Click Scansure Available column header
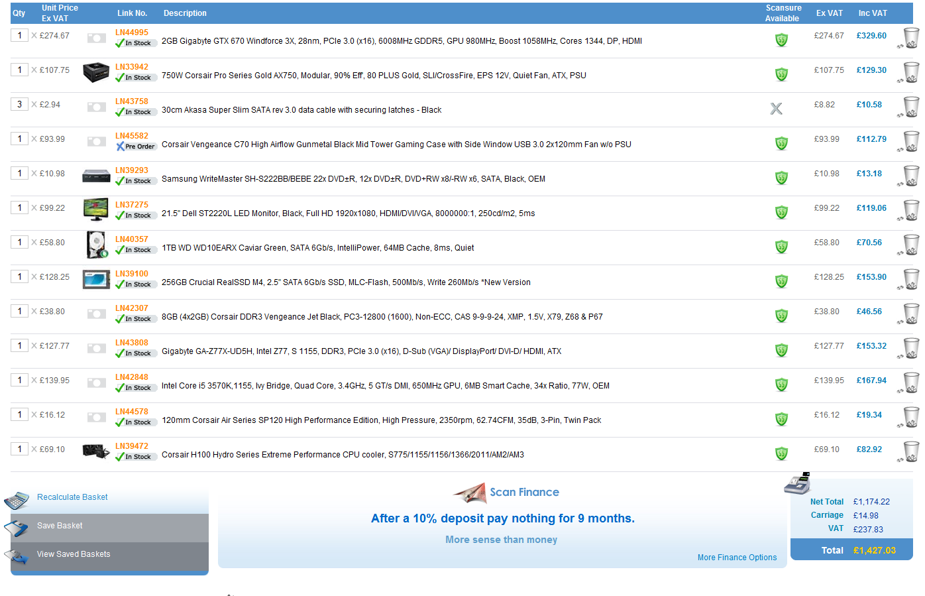The width and height of the screenshot is (925, 596). [783, 13]
